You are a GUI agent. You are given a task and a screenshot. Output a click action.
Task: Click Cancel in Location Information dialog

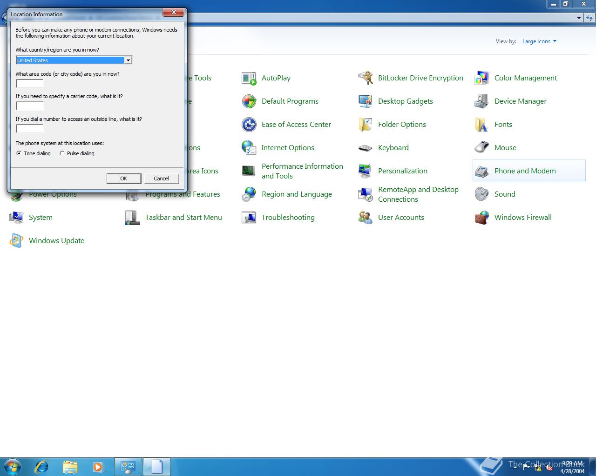(162, 178)
